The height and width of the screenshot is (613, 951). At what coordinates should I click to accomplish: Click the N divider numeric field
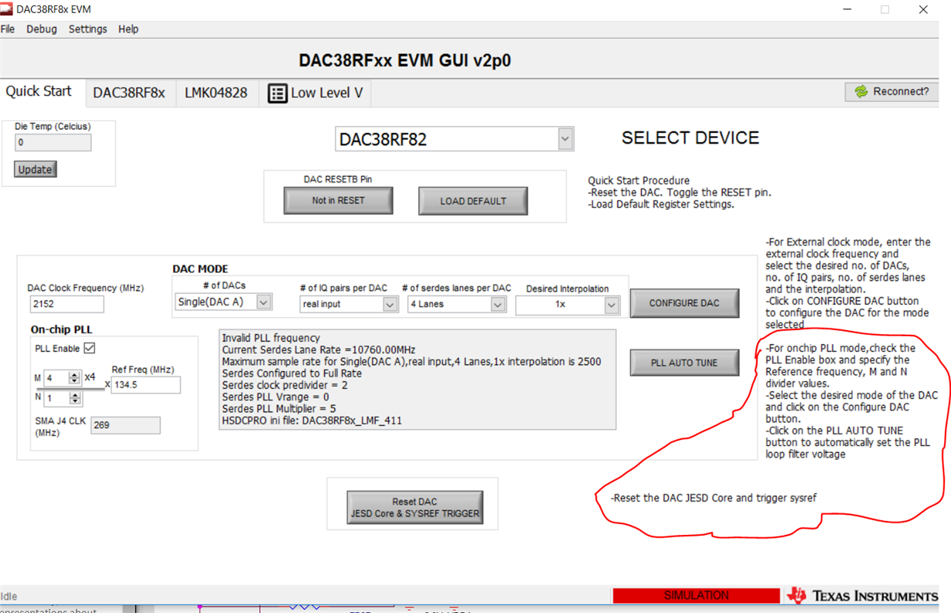[x=56, y=399]
